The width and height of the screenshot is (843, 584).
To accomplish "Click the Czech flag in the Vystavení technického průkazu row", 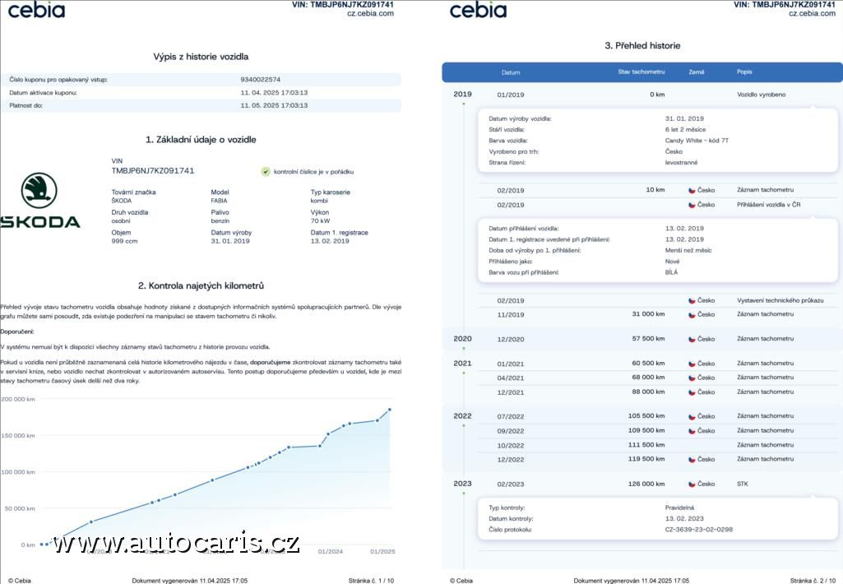I will [692, 300].
